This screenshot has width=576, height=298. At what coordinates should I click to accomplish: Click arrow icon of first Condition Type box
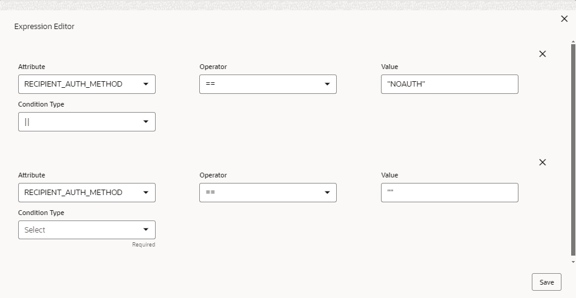coord(146,122)
